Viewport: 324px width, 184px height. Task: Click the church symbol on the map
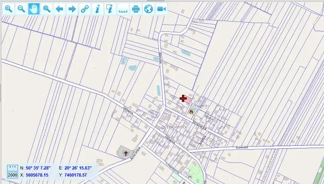click(x=126, y=153)
